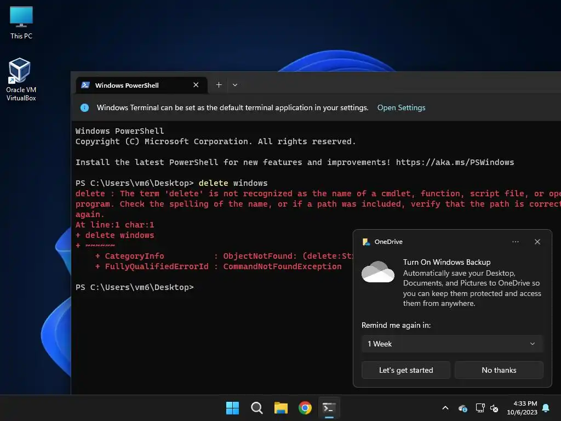Click the 'Let's get started' button
This screenshot has width=561, height=421.
tap(406, 370)
